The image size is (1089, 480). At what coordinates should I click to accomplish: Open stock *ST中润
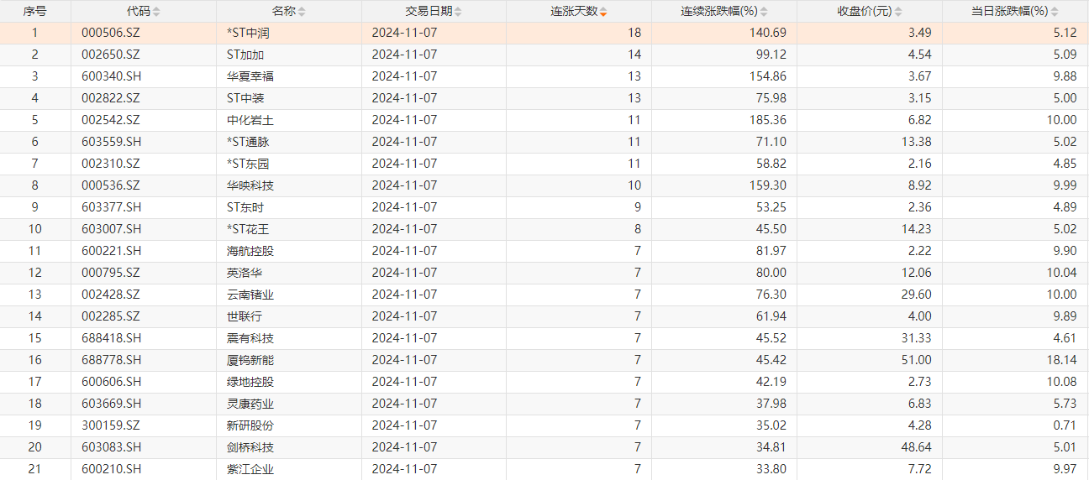[248, 33]
